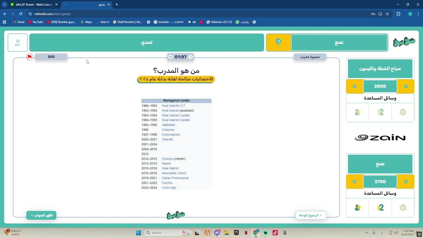
Task: Open the Windows Start menu
Action: (138, 233)
